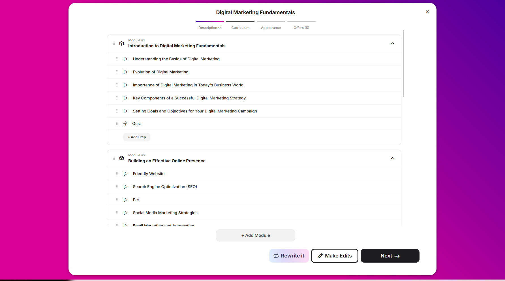
Task: Click the Rewrite it button
Action: click(289, 256)
